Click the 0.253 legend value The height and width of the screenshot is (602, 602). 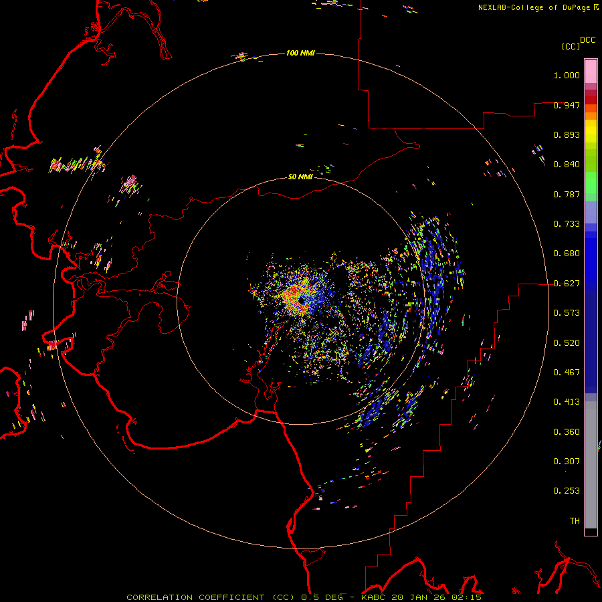point(567,491)
